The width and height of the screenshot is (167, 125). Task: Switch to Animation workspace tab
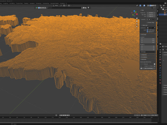tap(32, 3)
